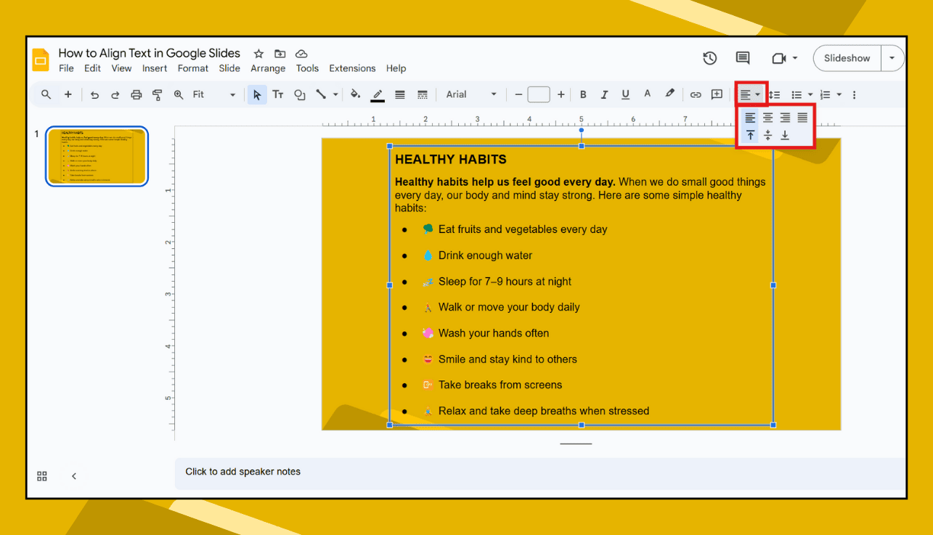Click the Center align icon
Screen dimensions: 933x535
click(x=767, y=118)
